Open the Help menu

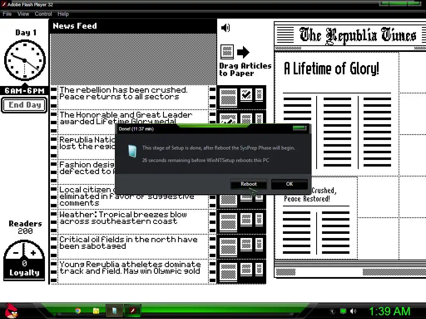(x=63, y=14)
